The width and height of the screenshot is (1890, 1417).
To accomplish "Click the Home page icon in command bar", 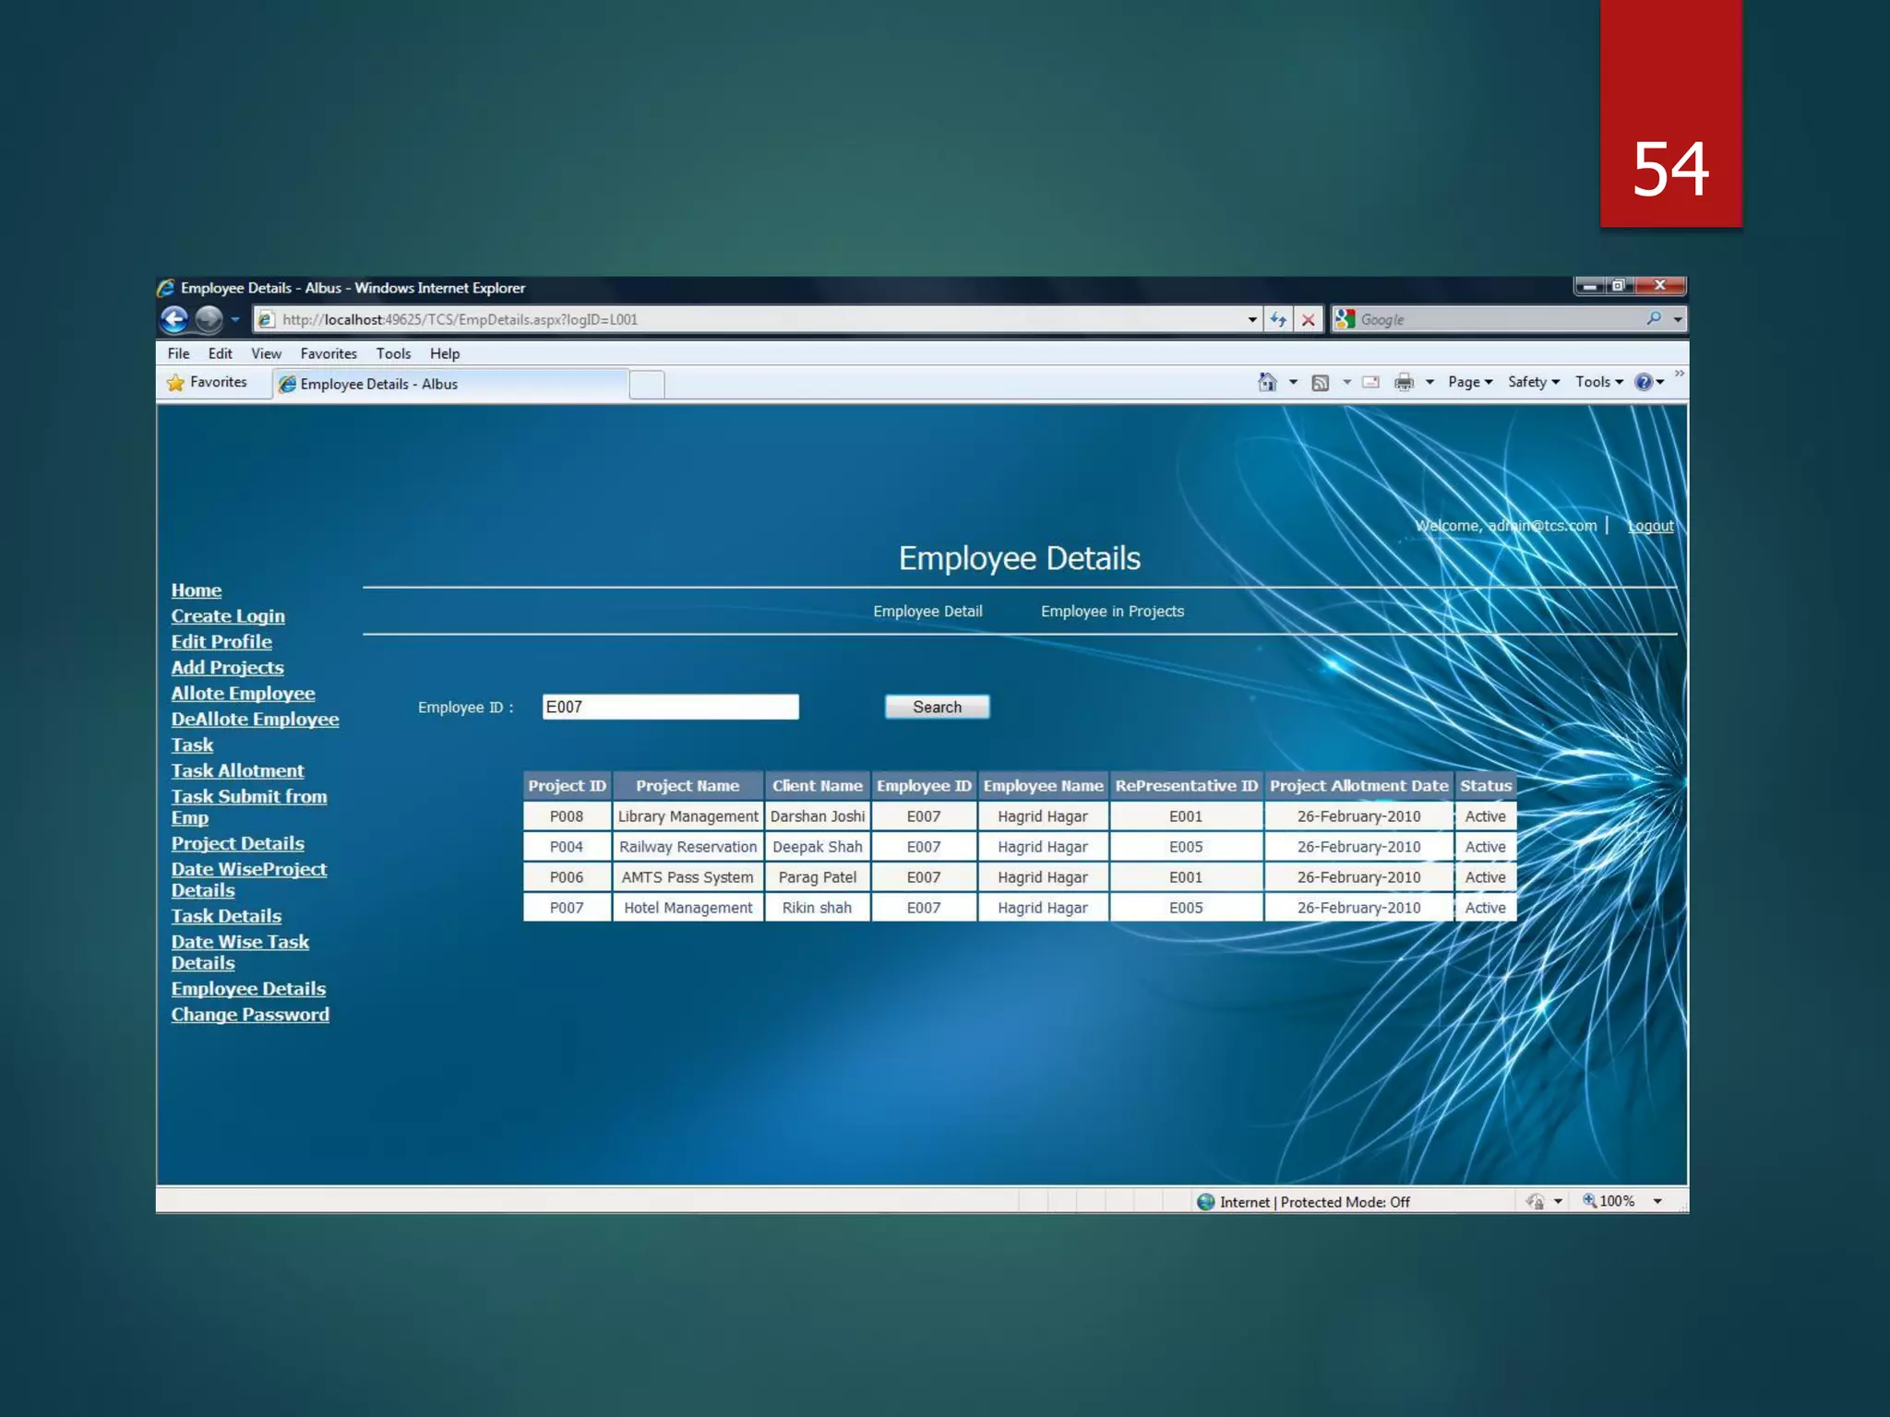I will [1267, 382].
